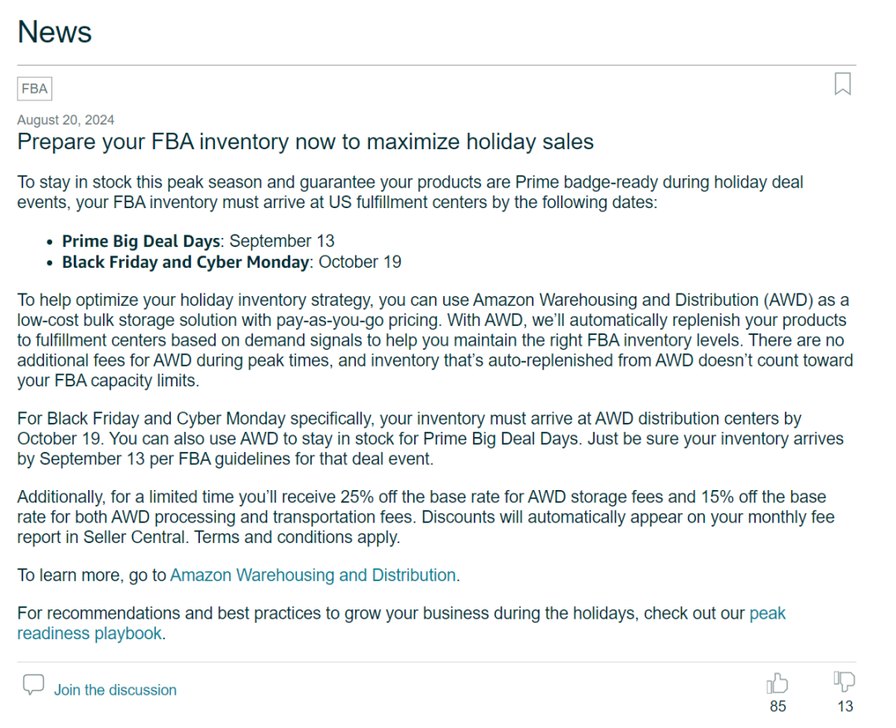Click the paragraph starting 'To stay in stock'
The width and height of the screenshot is (896, 728).
coord(410,192)
